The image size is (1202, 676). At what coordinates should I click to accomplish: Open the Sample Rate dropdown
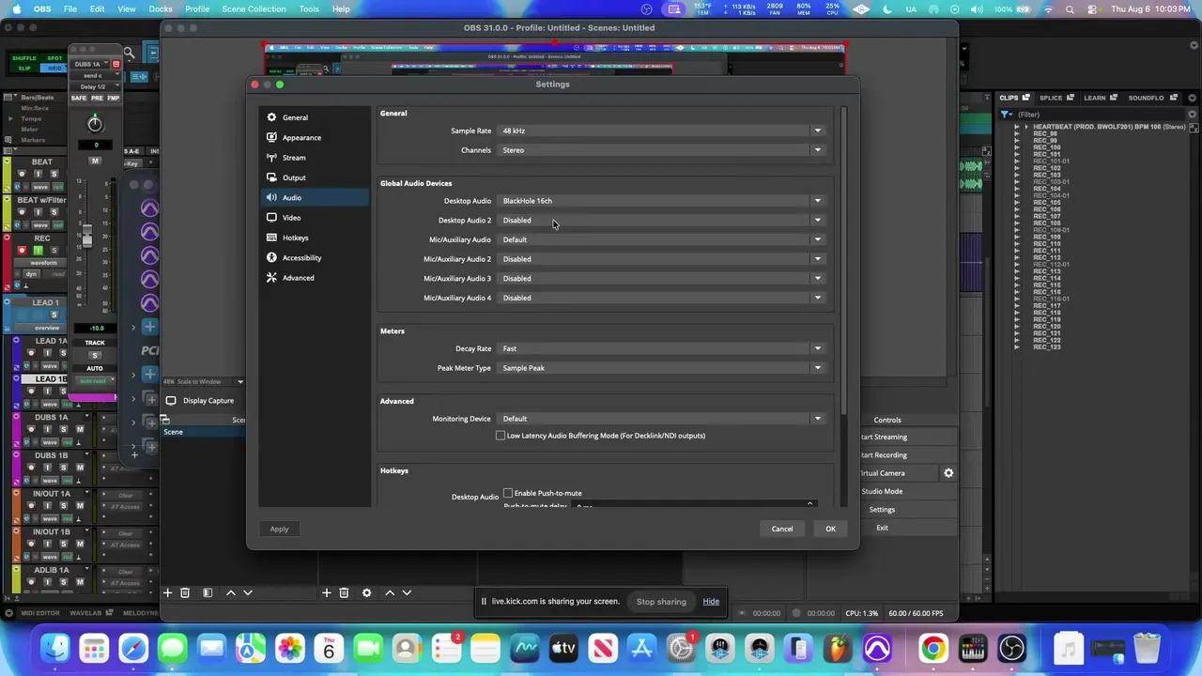pyautogui.click(x=662, y=131)
